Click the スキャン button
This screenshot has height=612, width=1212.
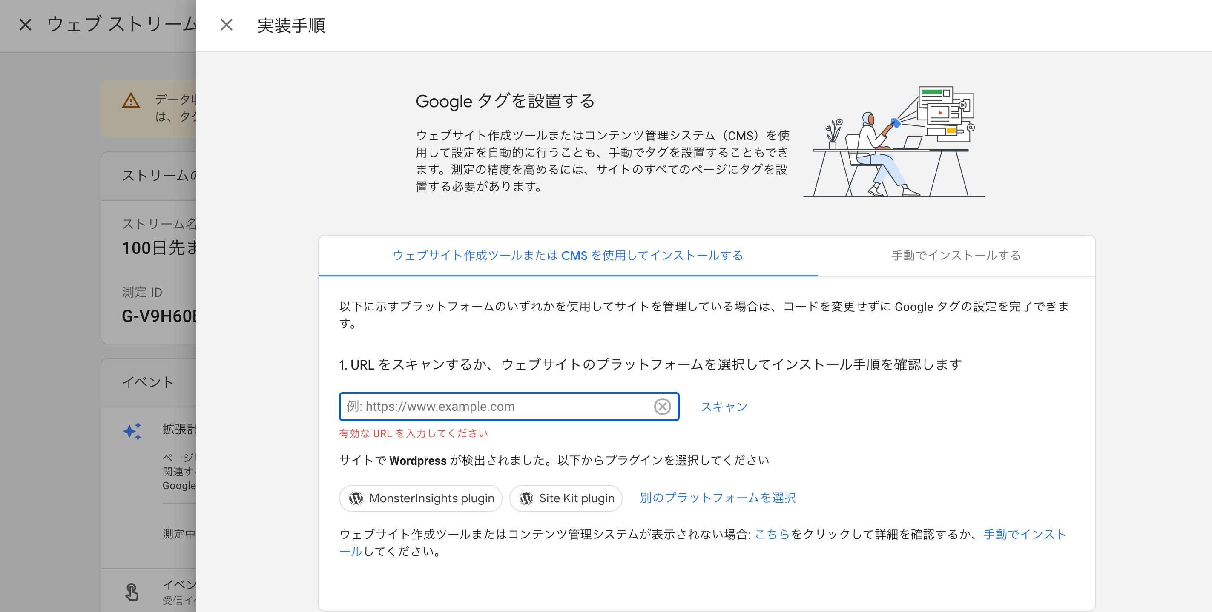(x=724, y=407)
